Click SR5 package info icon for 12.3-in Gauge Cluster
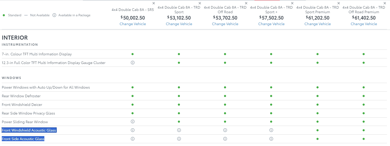This screenshot has width=390, height=146. [x=133, y=62]
